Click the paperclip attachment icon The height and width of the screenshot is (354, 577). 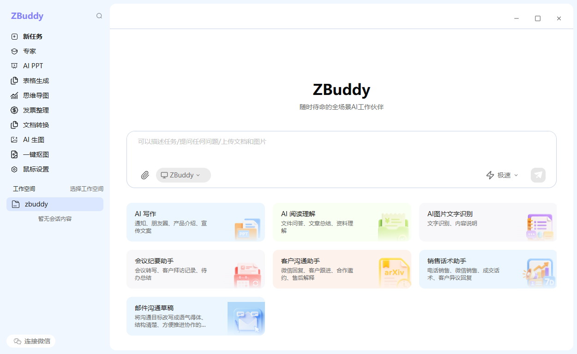point(145,175)
